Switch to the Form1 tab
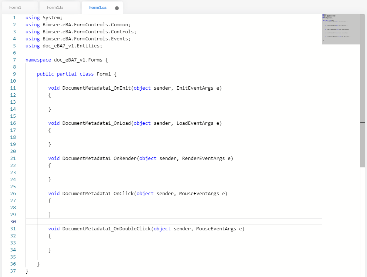The width and height of the screenshot is (367, 277). (x=15, y=7)
